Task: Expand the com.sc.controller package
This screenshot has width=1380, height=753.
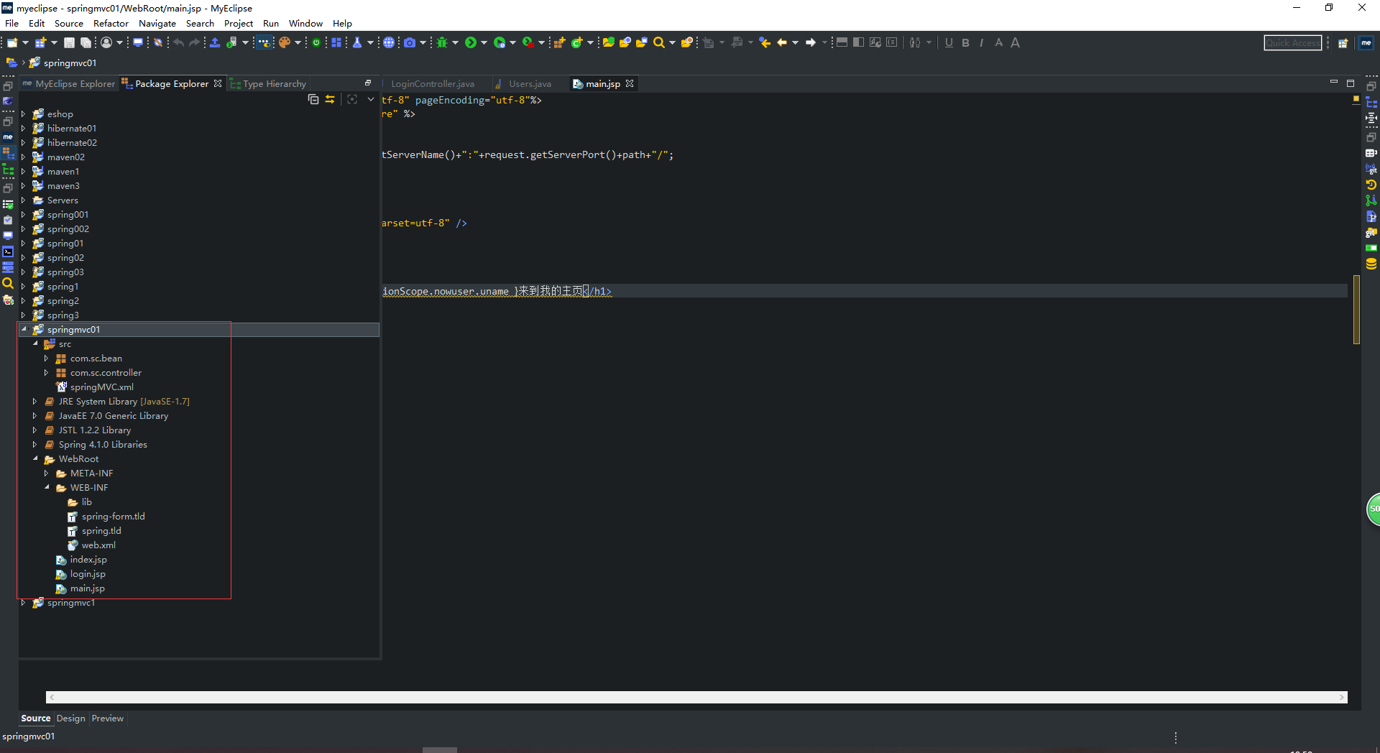Action: 47,372
